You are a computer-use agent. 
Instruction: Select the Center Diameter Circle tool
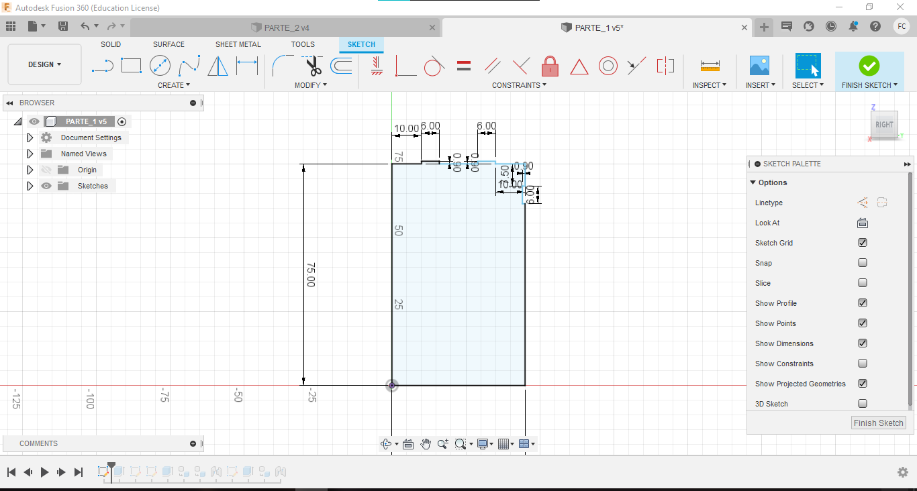(x=160, y=66)
